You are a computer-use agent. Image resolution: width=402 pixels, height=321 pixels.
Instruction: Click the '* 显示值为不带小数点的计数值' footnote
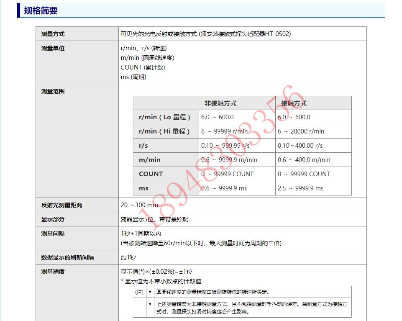161,281
